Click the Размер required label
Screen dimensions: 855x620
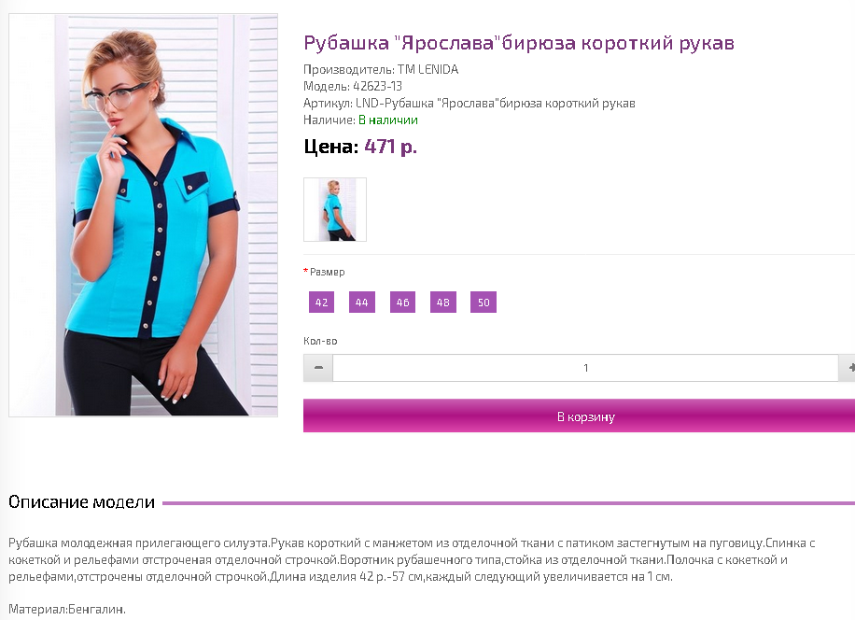pyautogui.click(x=324, y=272)
